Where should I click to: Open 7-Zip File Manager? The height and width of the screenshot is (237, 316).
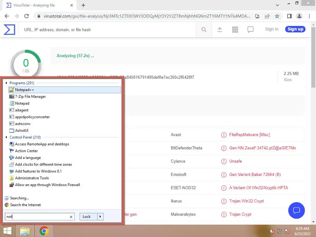(65, 97)
